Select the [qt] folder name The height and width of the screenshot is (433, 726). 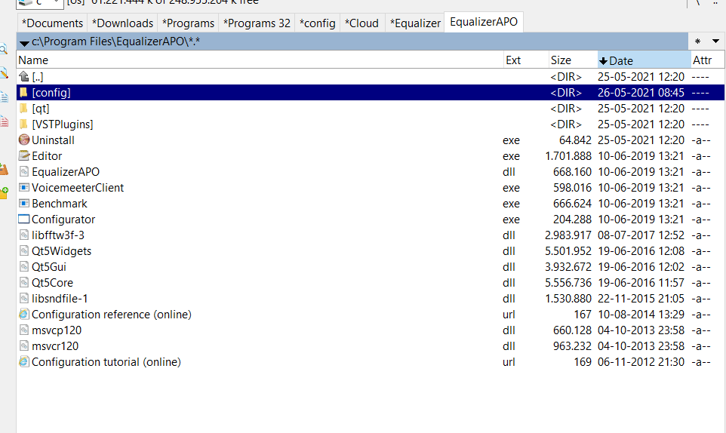coord(41,109)
